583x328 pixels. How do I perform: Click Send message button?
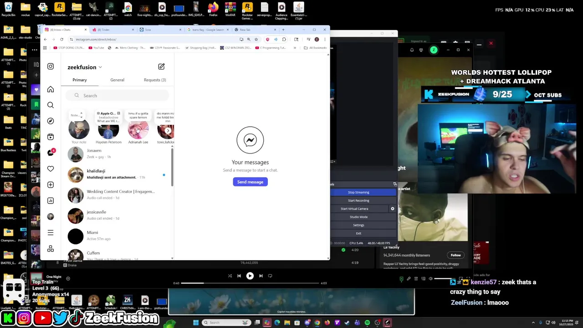point(250,182)
